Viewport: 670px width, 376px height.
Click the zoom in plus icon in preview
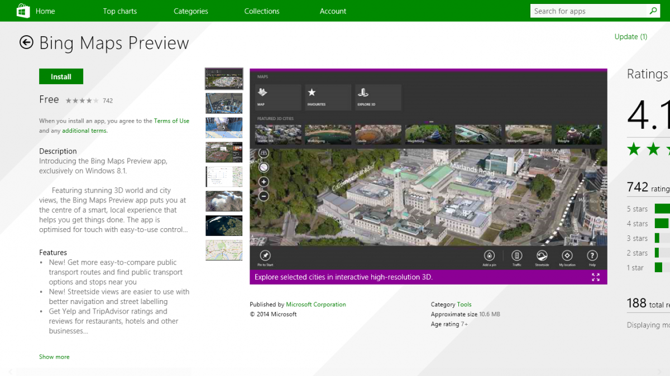[264, 182]
